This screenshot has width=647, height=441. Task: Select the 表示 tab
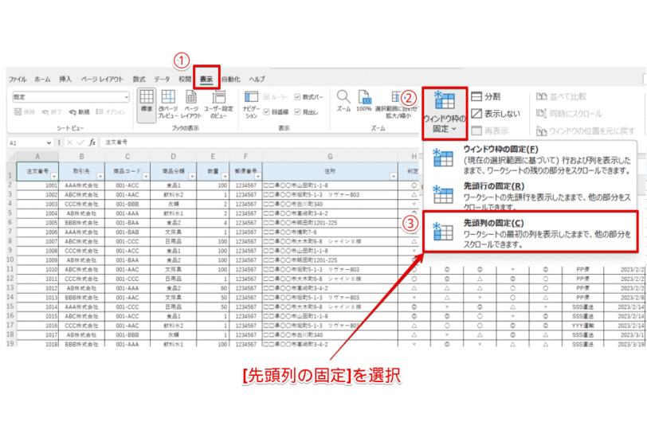pos(206,79)
